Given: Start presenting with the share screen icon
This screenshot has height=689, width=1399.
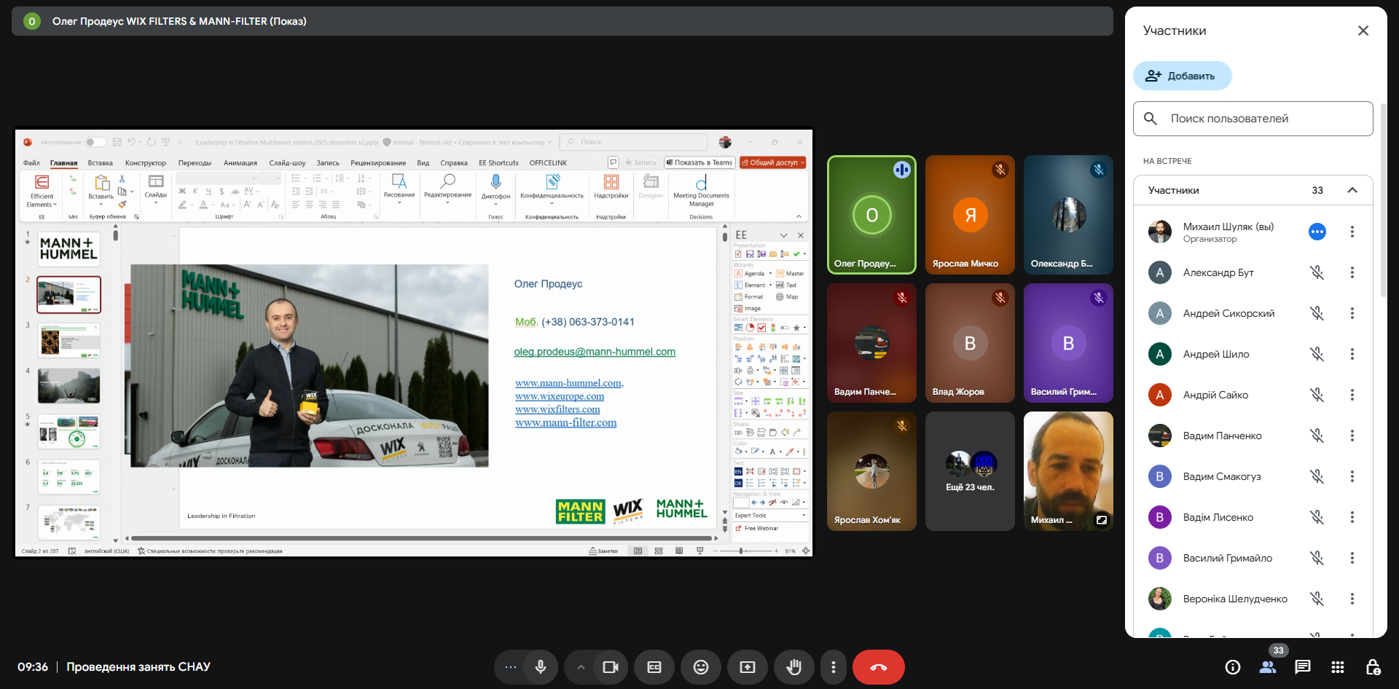Looking at the screenshot, I should [748, 667].
